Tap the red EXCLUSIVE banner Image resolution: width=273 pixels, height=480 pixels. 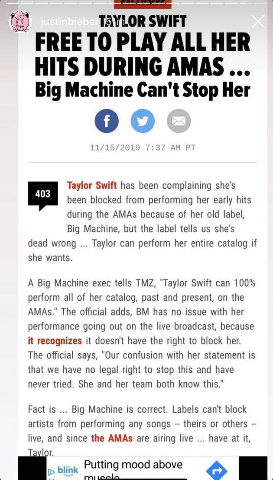143,4
